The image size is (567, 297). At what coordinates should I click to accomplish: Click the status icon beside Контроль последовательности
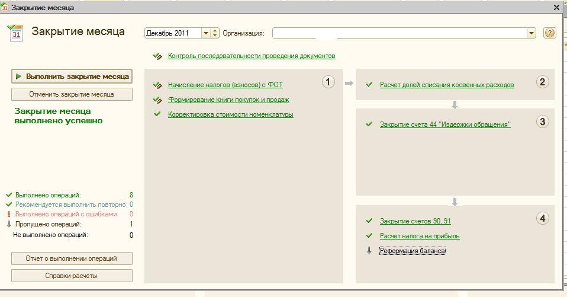[x=157, y=56]
